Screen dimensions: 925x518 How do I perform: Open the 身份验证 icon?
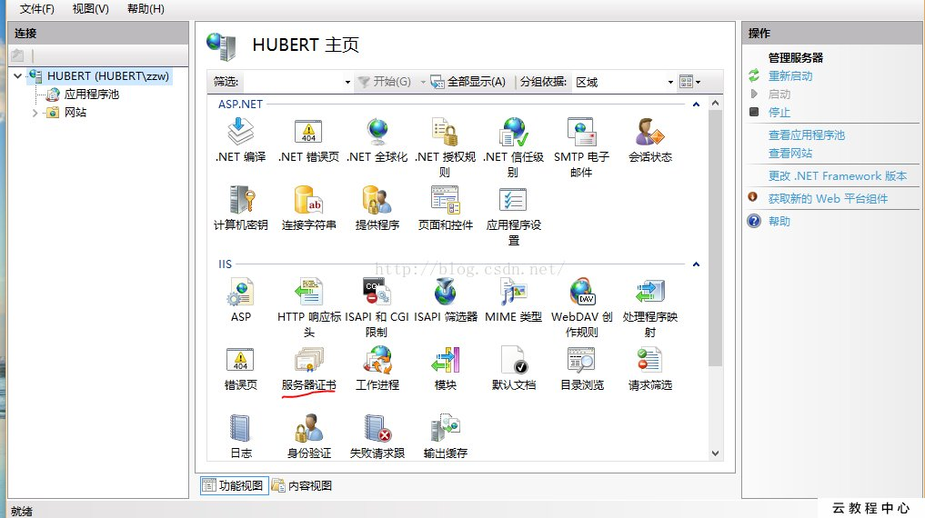(308, 428)
